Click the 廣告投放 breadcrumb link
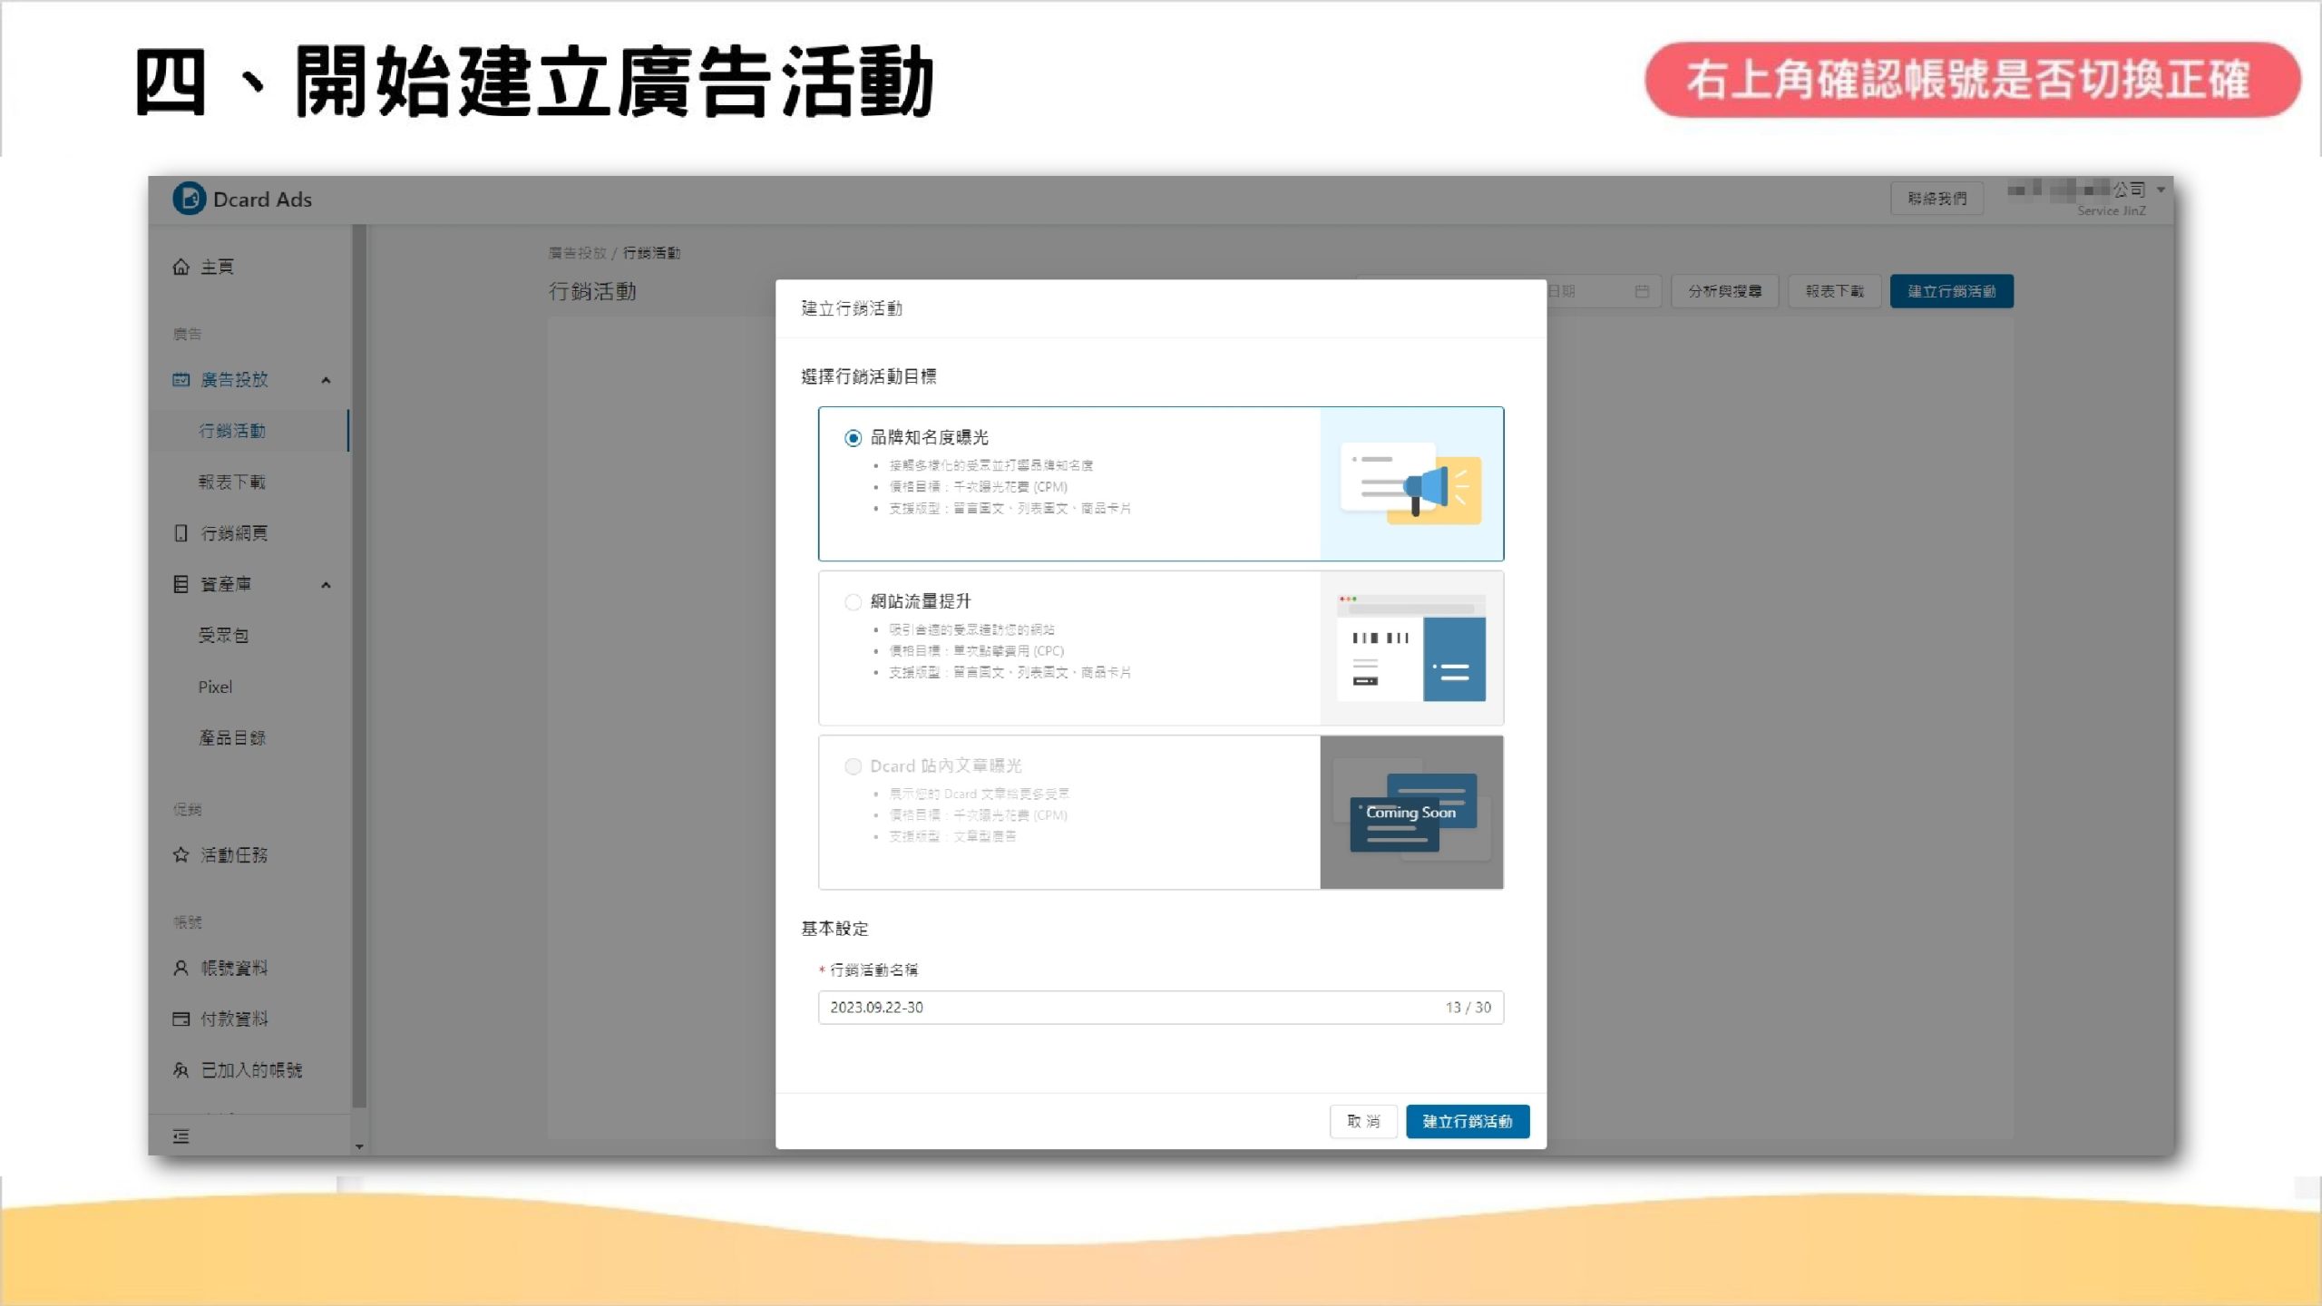Screen dimensions: 2322x1306 coord(577,253)
